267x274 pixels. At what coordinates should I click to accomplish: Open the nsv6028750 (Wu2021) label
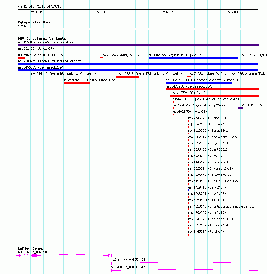(x=190, y=112)
